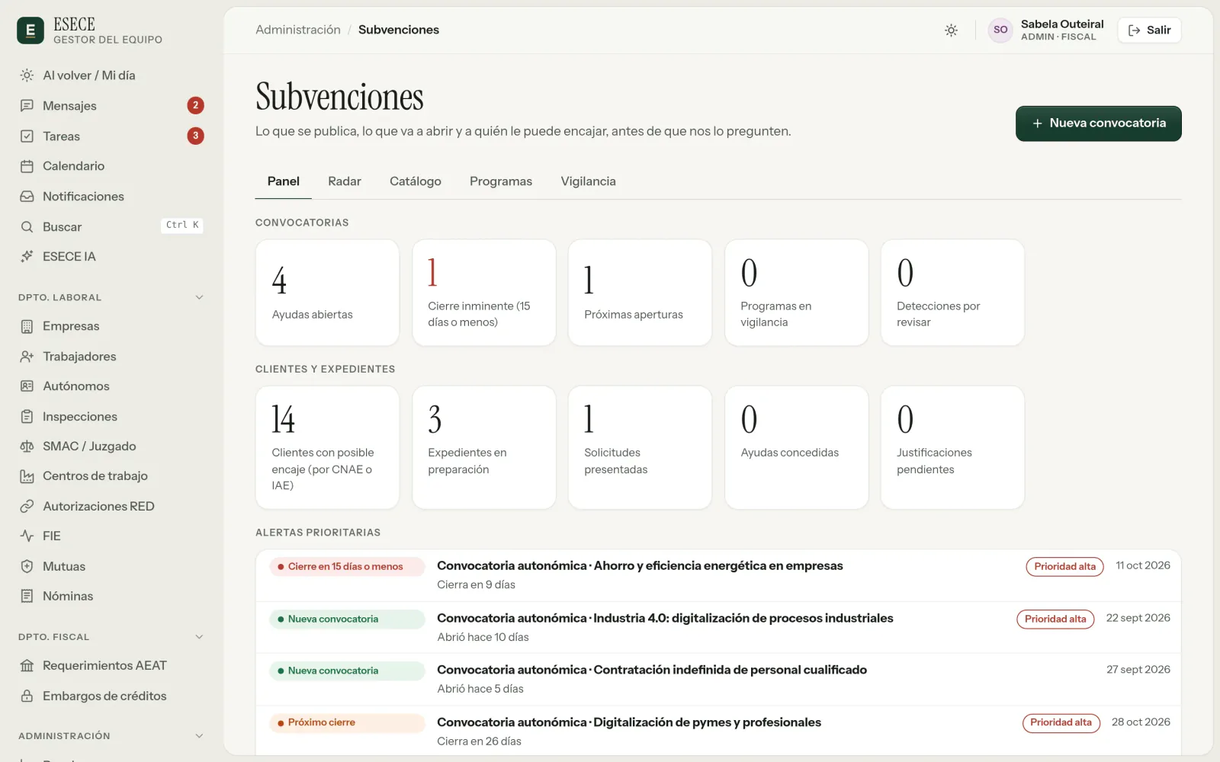Click the FIE pulse icon

[x=27, y=536]
